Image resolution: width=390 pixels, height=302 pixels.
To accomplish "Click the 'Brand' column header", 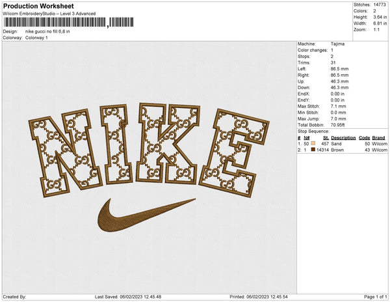I will point(378,138).
